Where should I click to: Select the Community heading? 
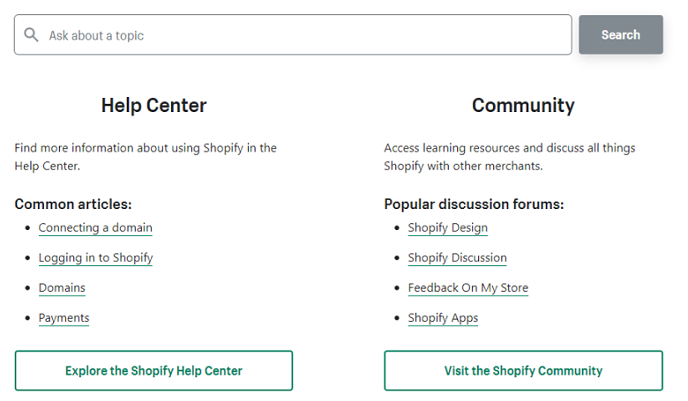click(x=523, y=105)
